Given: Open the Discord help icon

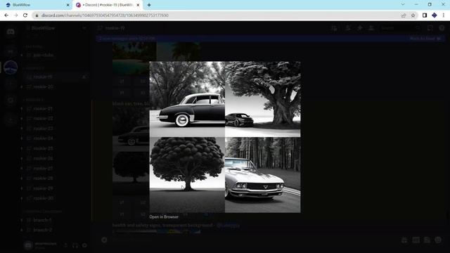Looking at the screenshot, I should tap(442, 28).
